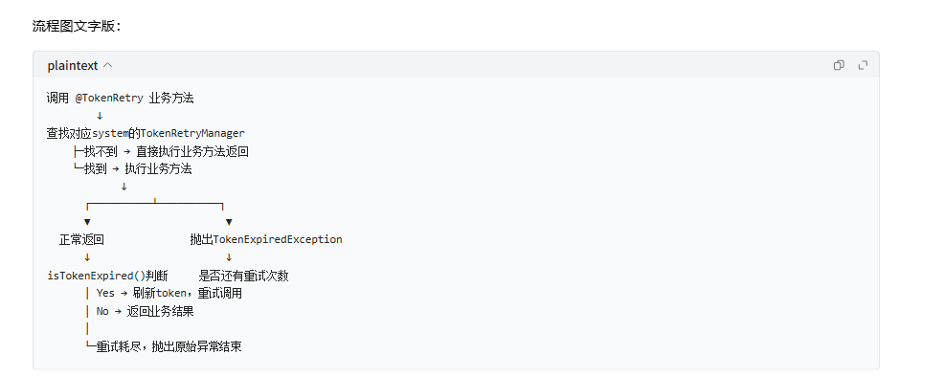Click the 找到 → 执行业务方法 line

tap(132, 169)
